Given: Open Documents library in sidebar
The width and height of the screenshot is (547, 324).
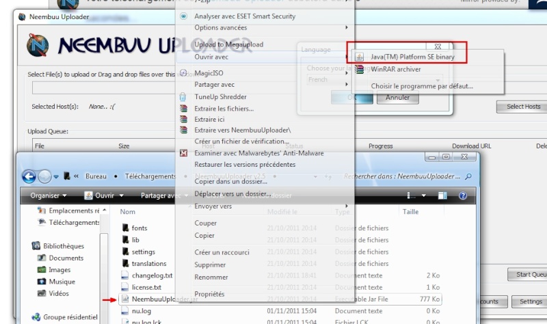Looking at the screenshot, I should pos(66,258).
